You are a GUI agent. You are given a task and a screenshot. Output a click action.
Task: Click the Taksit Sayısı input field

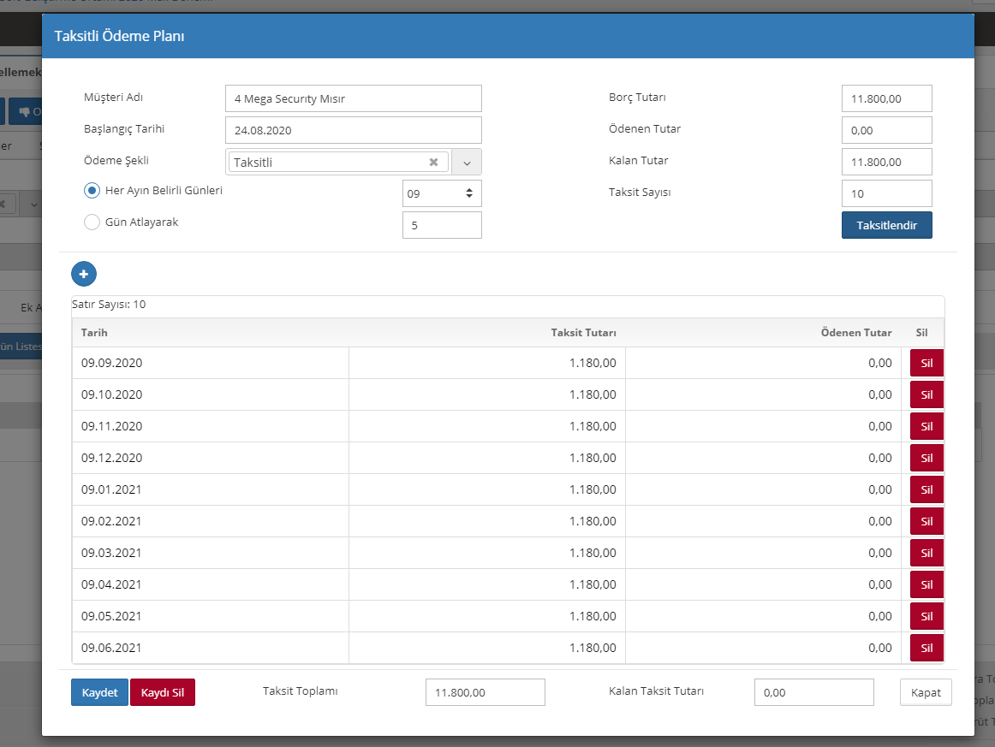886,193
